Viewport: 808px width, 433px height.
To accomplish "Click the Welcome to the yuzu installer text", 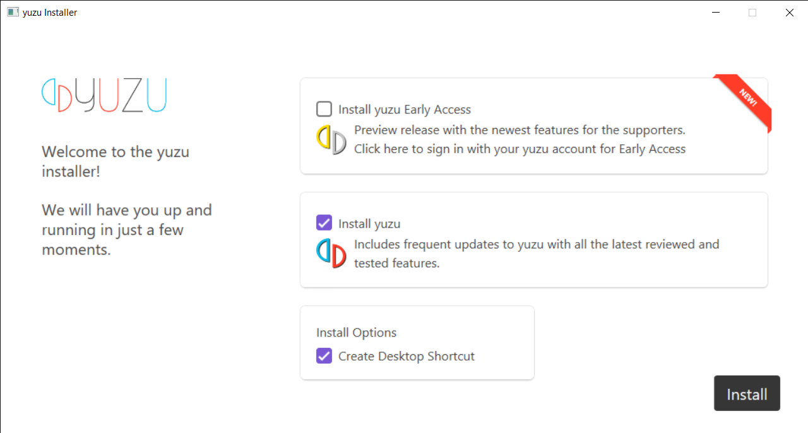I will click(x=116, y=161).
